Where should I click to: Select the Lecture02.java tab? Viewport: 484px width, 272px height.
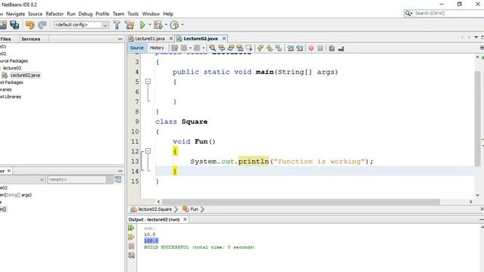200,39
